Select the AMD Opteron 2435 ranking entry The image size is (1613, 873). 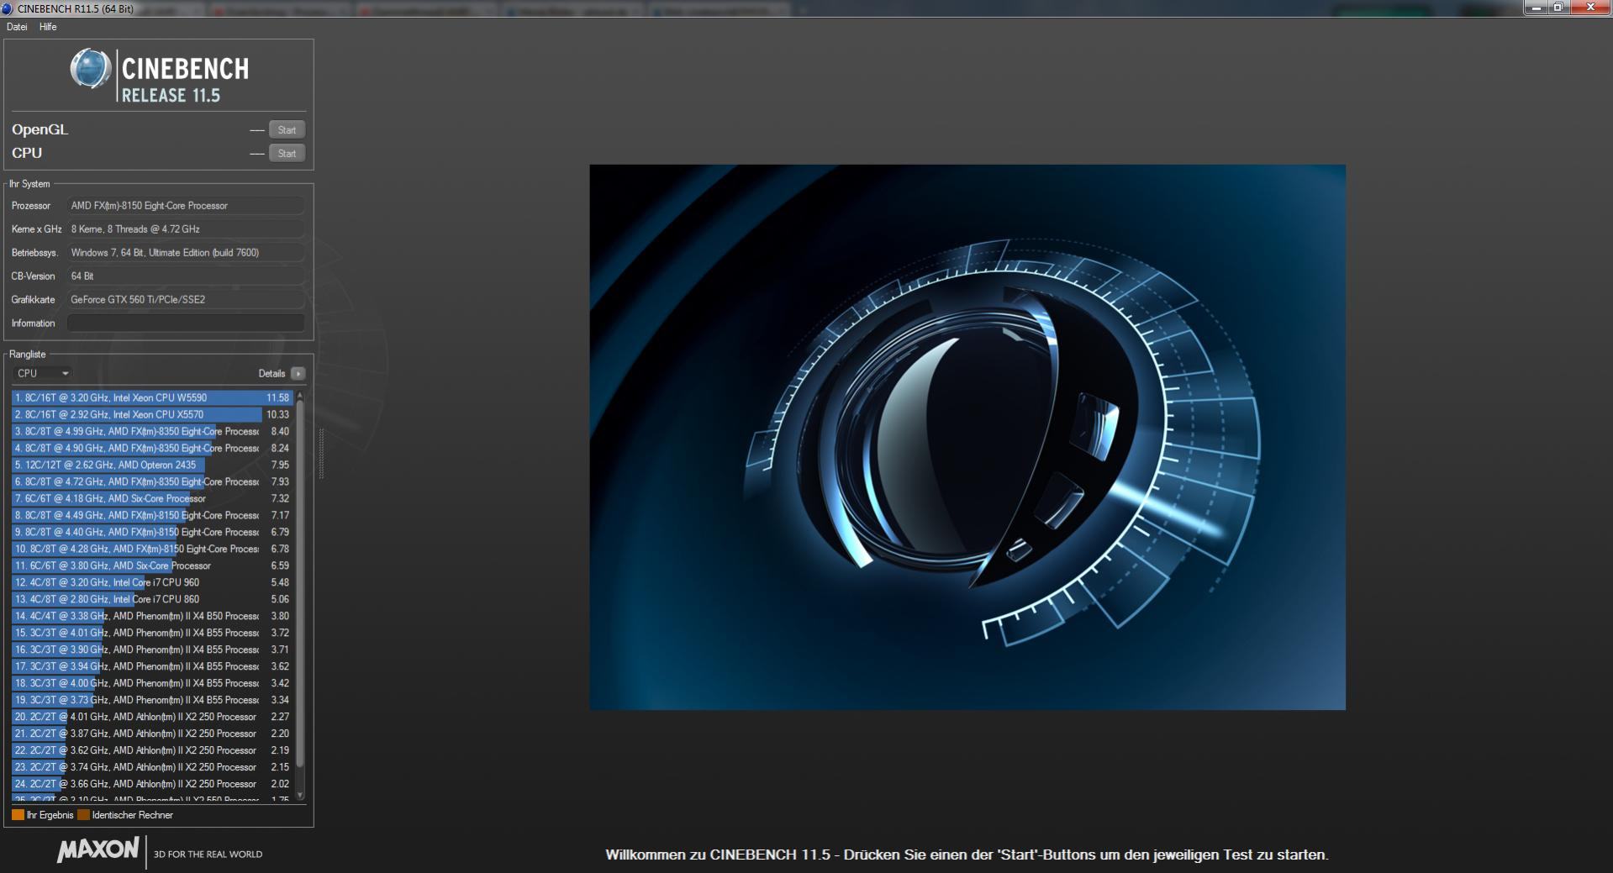tap(152, 465)
